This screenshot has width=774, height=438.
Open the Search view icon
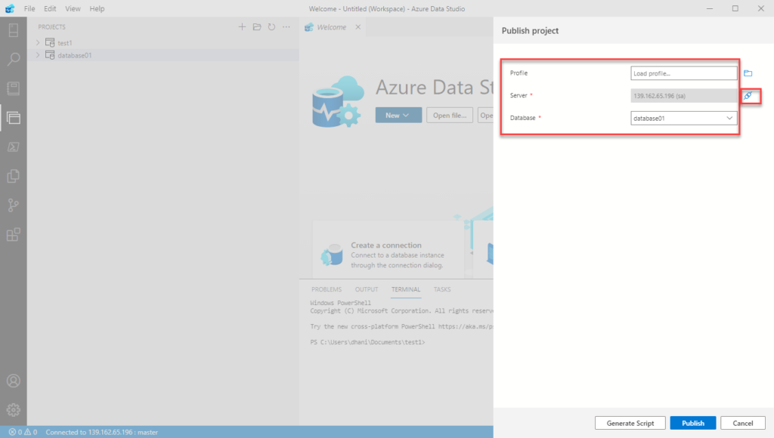tap(14, 59)
